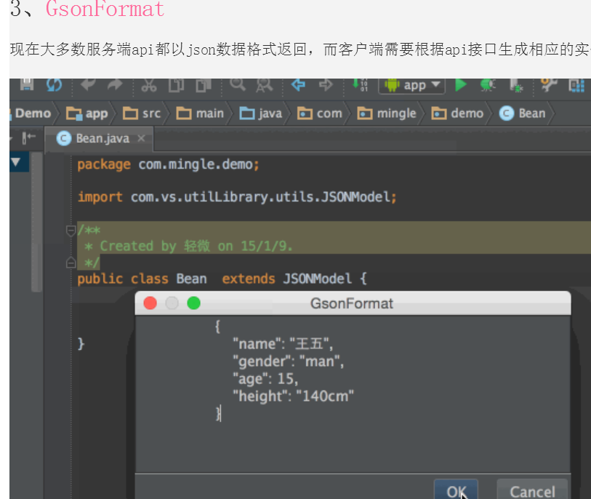
Task: Click the green Debug bug icon
Action: [488, 85]
